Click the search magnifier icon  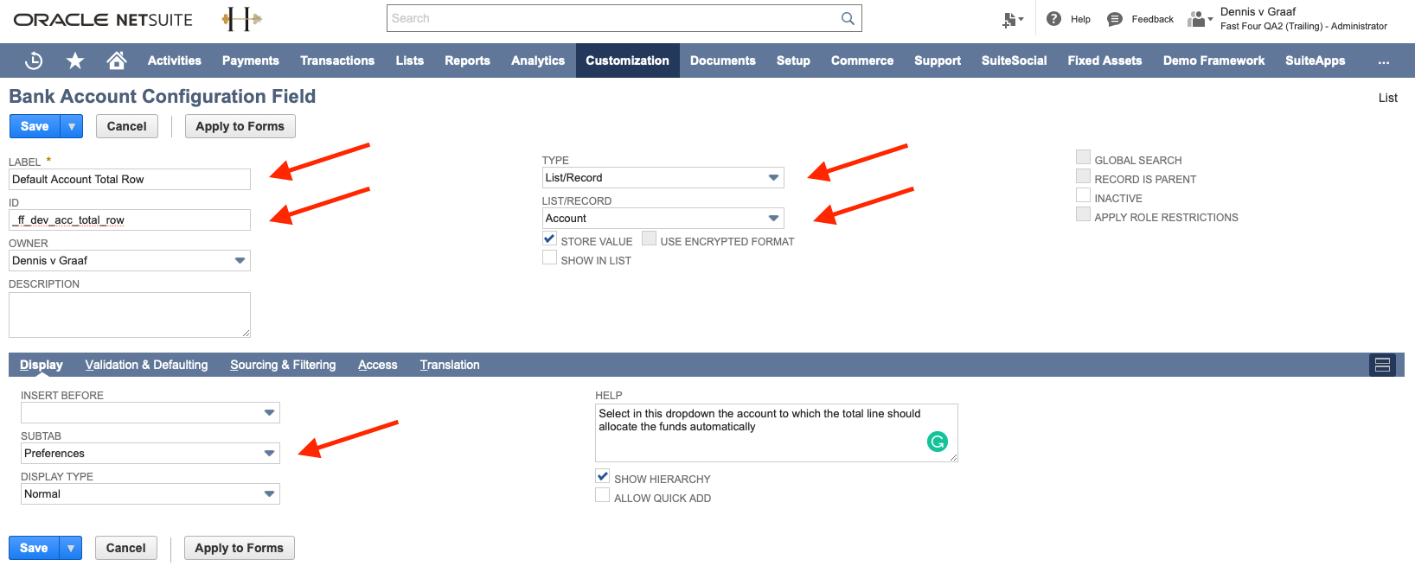pyautogui.click(x=848, y=18)
